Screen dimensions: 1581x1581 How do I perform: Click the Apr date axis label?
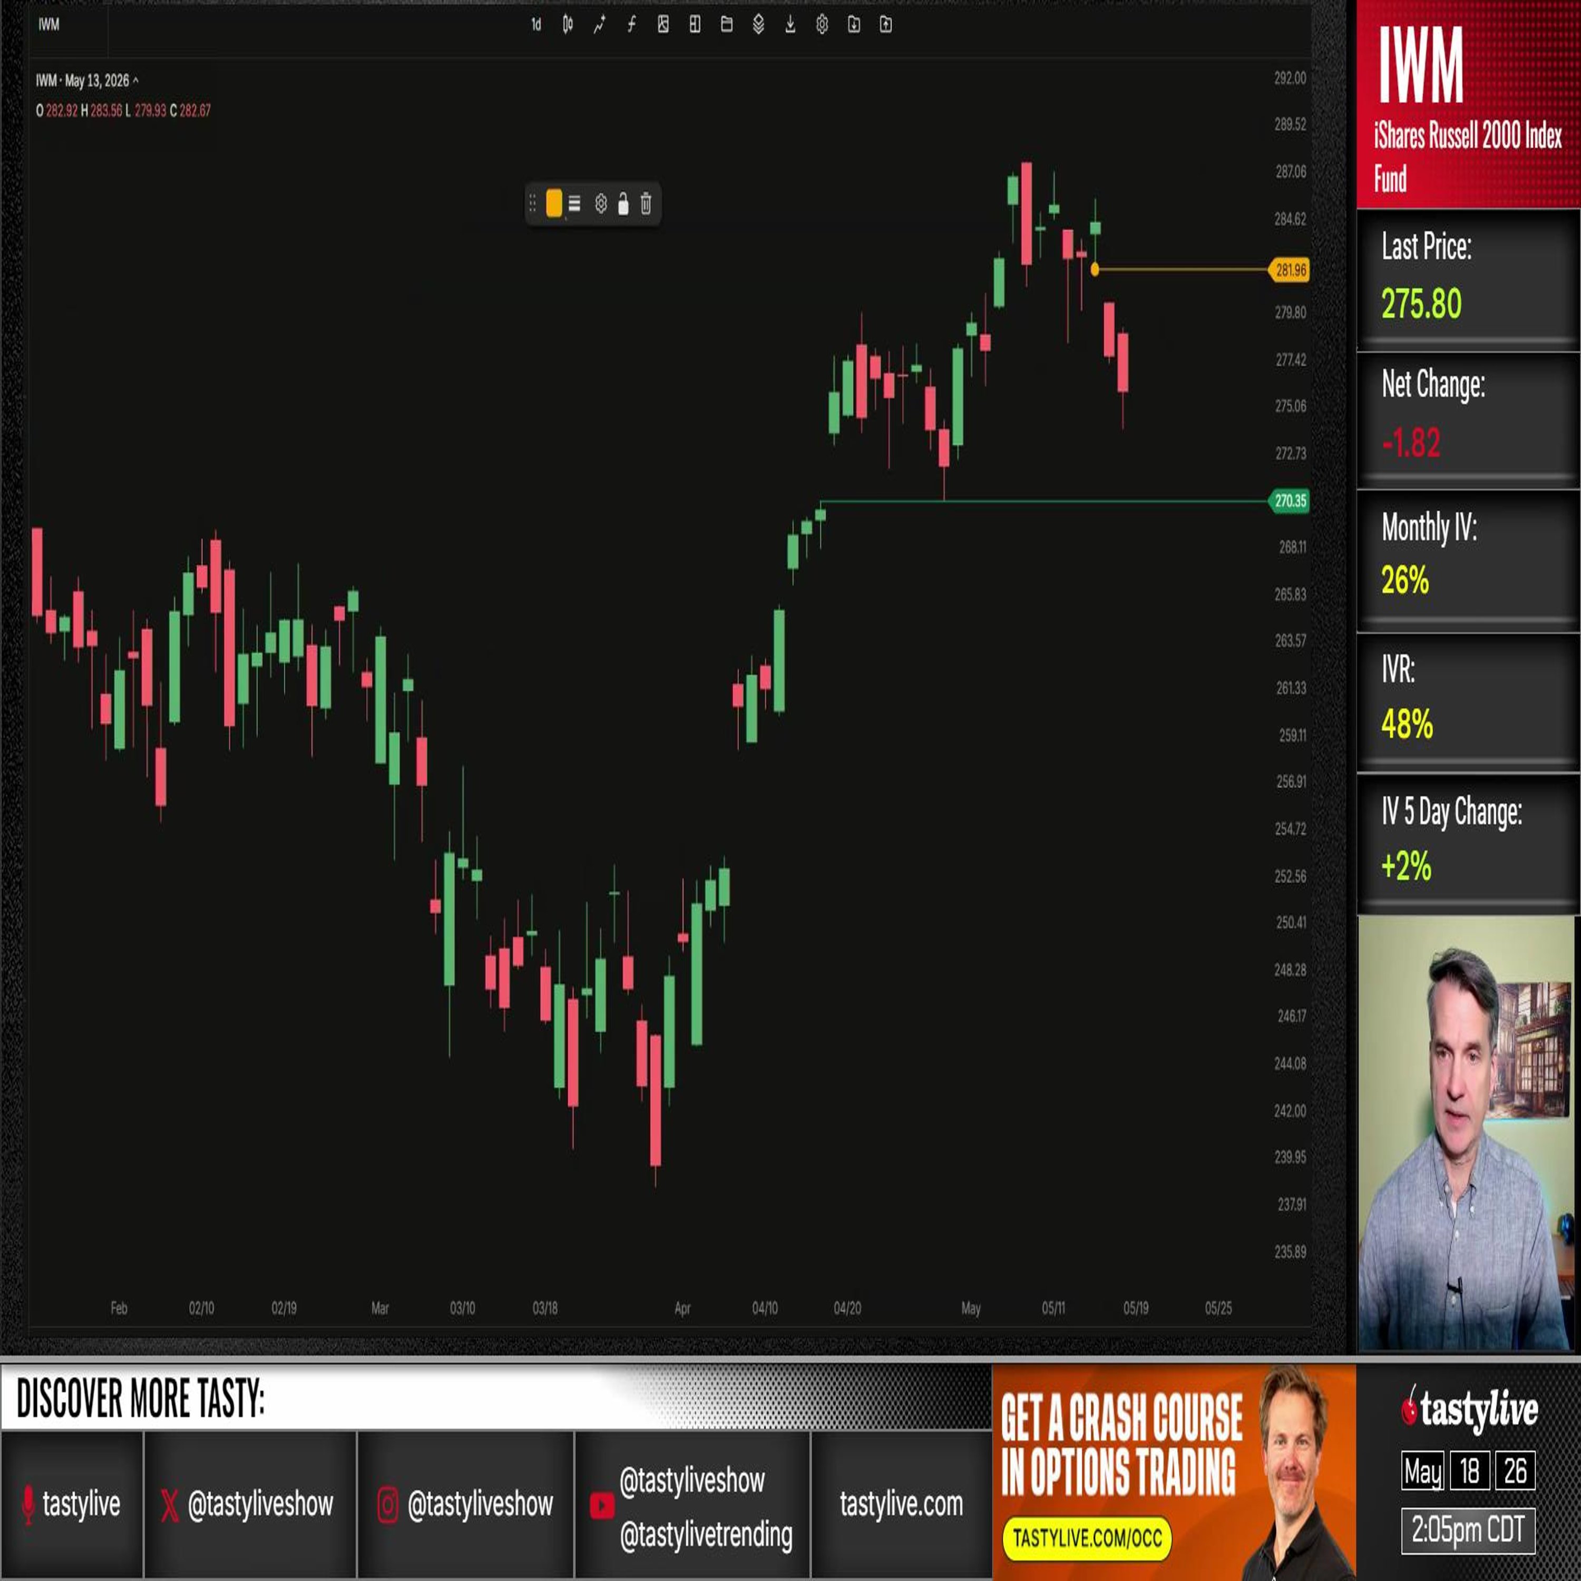(681, 1307)
